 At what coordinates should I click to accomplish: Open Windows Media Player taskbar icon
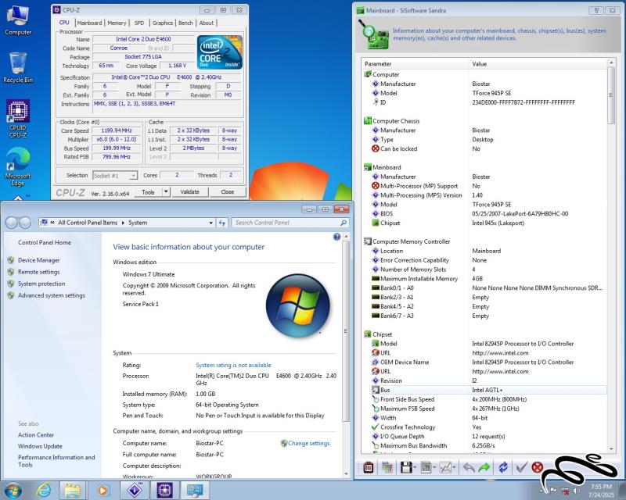103,490
